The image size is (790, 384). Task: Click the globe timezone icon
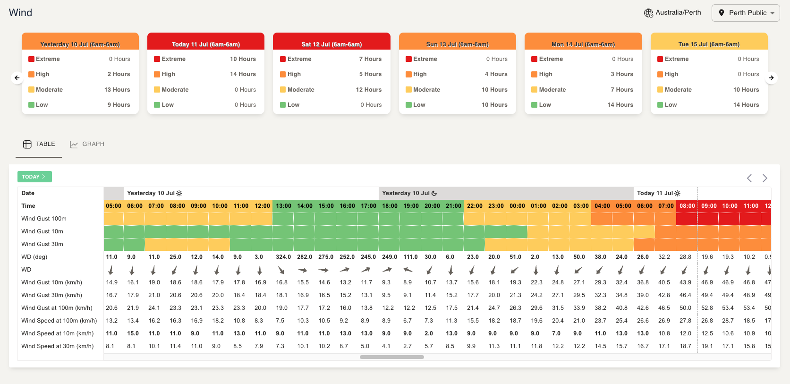point(648,13)
